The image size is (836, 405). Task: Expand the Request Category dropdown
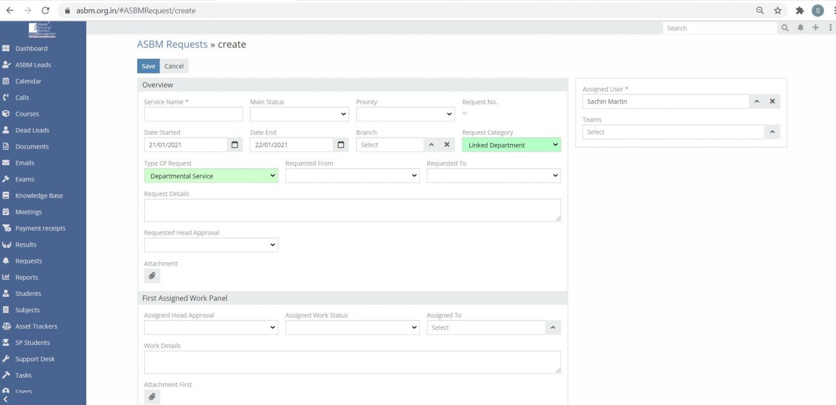coord(511,145)
